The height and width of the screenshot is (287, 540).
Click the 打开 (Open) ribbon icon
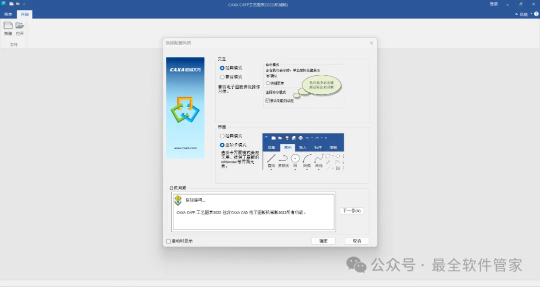point(20,28)
